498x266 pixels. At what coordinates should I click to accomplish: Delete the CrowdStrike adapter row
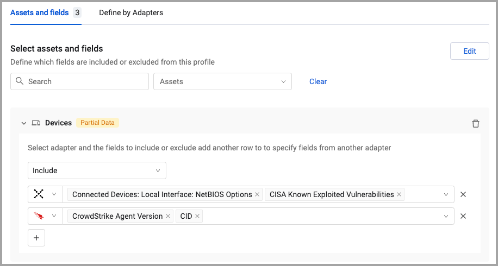[463, 216]
